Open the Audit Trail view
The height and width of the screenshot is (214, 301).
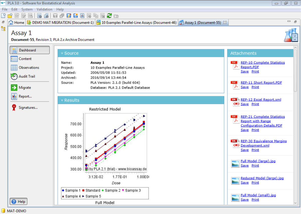click(x=30, y=76)
